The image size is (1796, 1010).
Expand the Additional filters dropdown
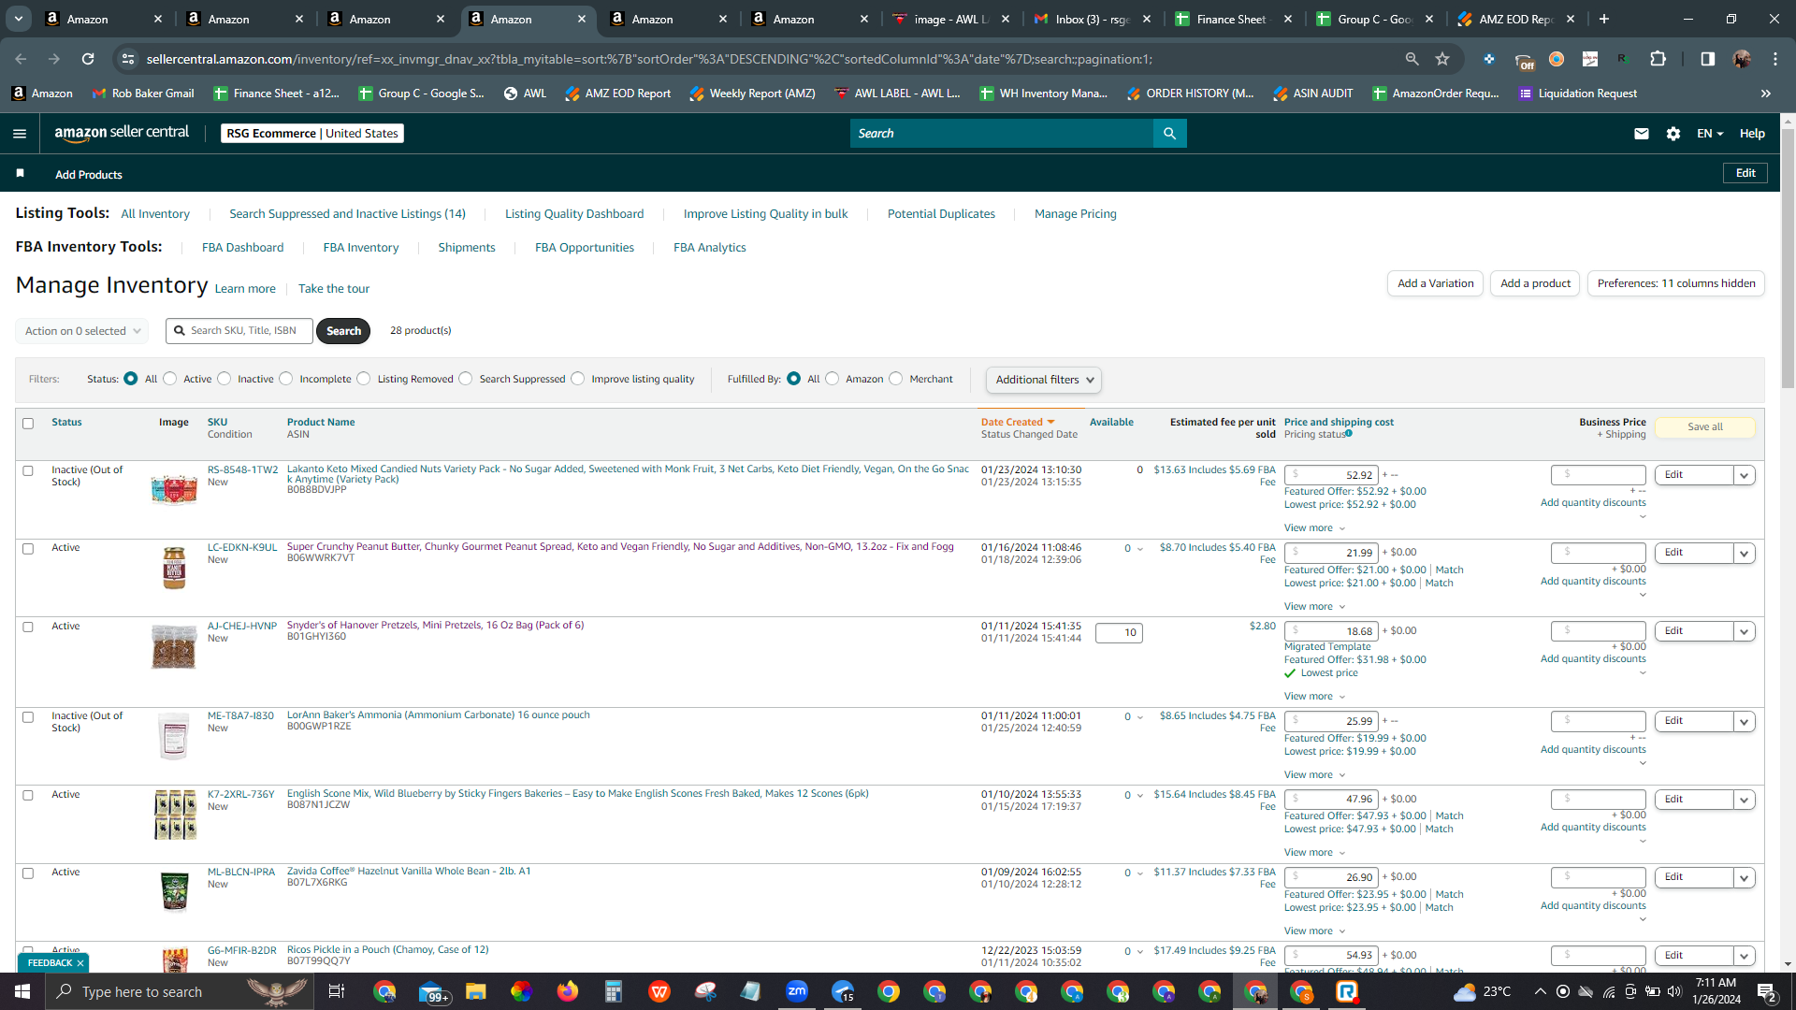pyautogui.click(x=1044, y=380)
